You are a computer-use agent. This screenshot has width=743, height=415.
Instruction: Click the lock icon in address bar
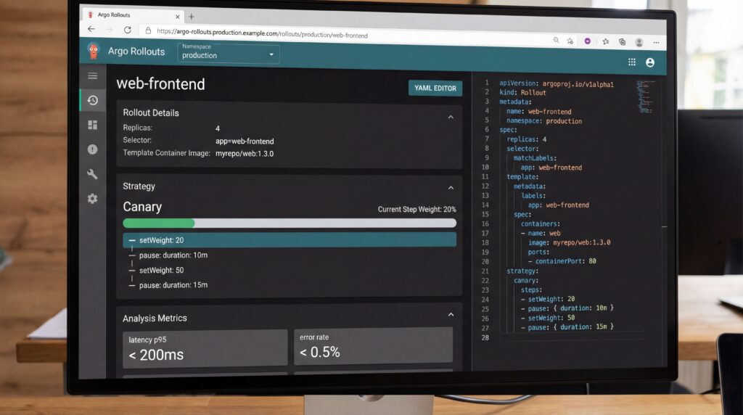(x=148, y=30)
